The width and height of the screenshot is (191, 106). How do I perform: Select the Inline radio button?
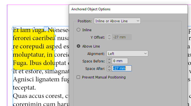[78, 30]
